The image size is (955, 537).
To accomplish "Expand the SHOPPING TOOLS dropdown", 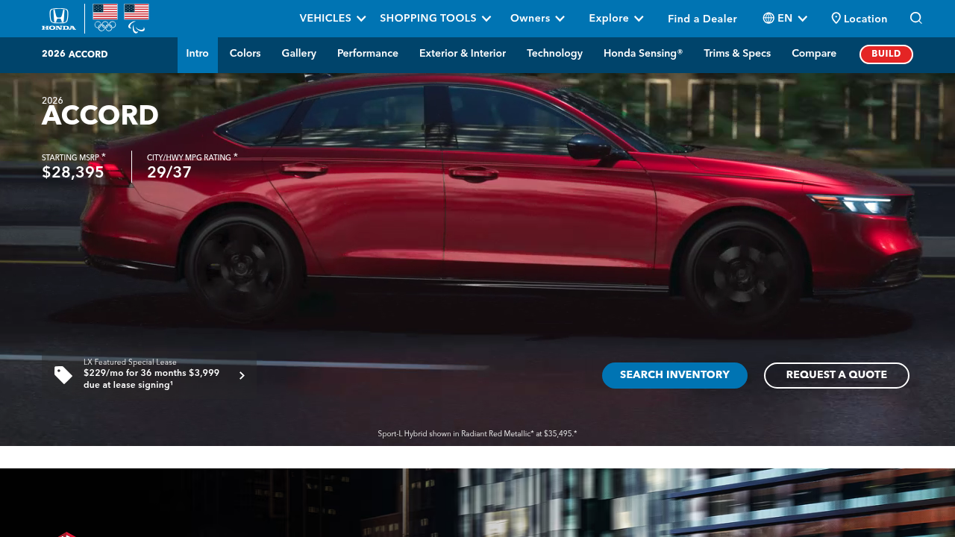I will click(x=436, y=19).
